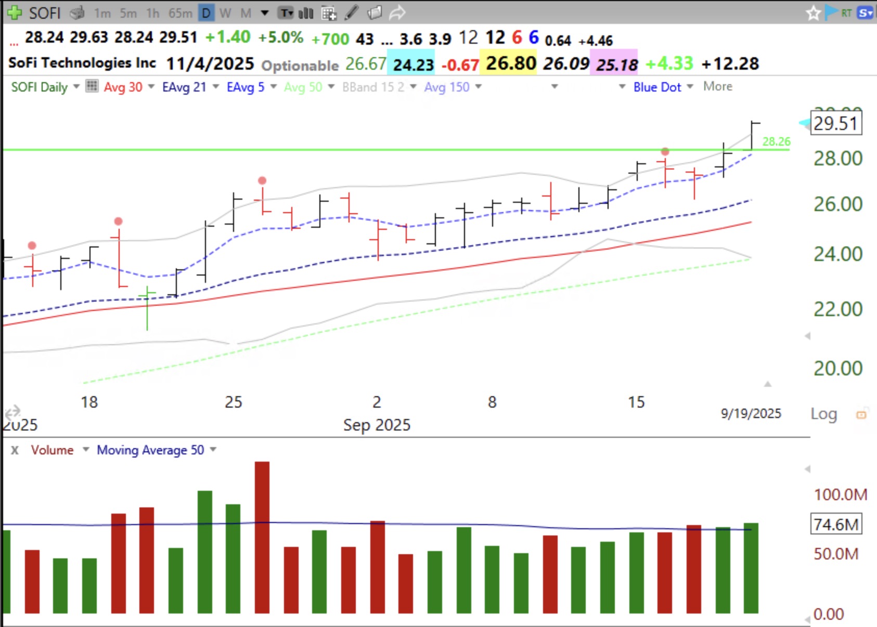Screen dimensions: 877x627
Task: Click the green plus add-symbol icon
Action: tap(14, 12)
